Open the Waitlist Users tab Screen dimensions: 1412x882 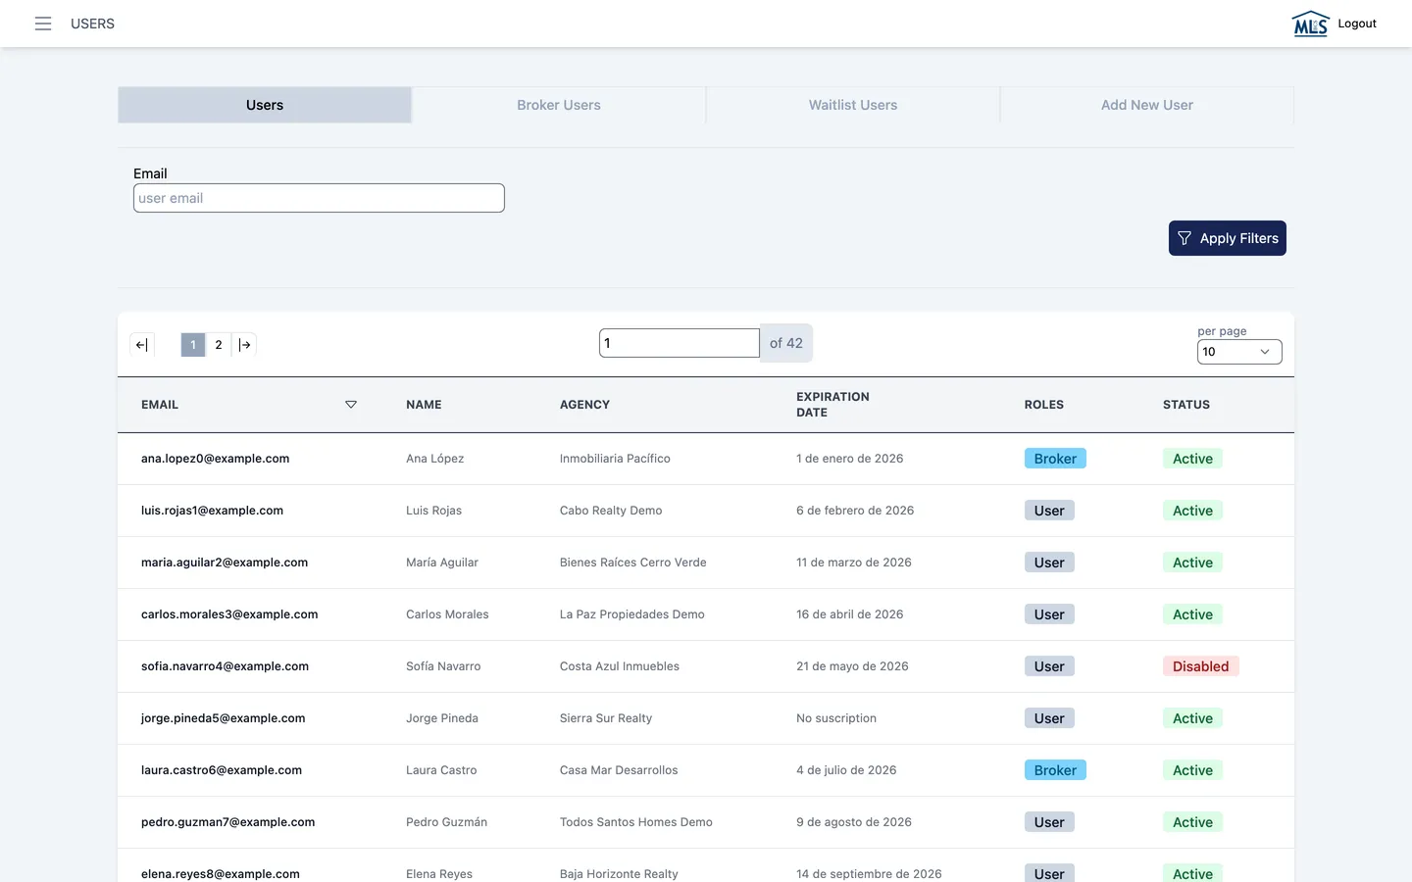(x=853, y=105)
